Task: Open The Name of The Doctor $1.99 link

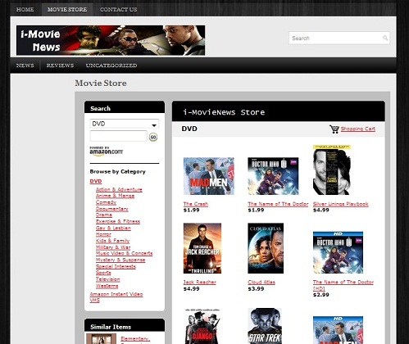Action: click(278, 204)
